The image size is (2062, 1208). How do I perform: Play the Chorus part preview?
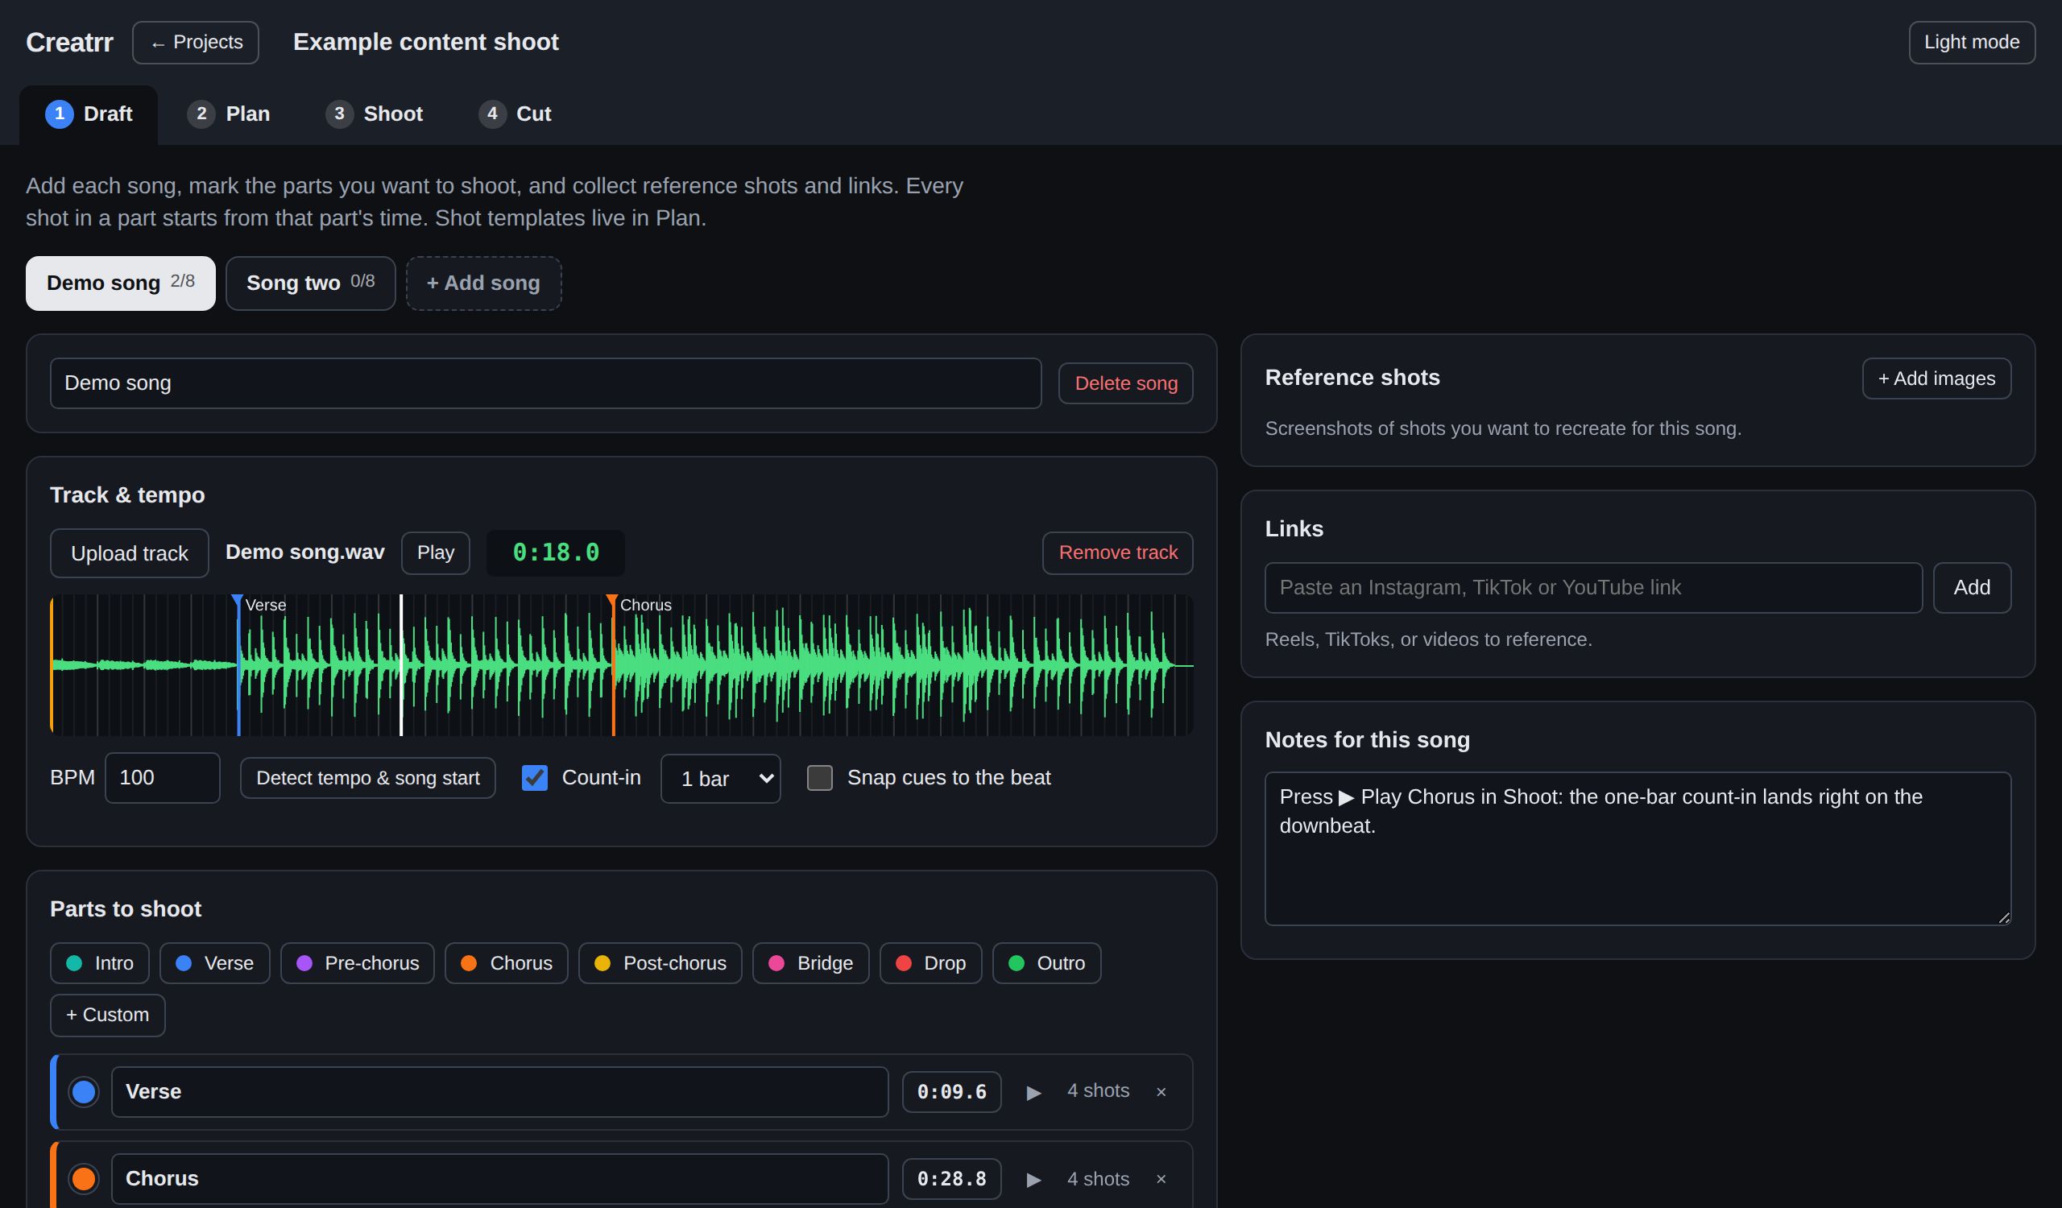click(1033, 1178)
